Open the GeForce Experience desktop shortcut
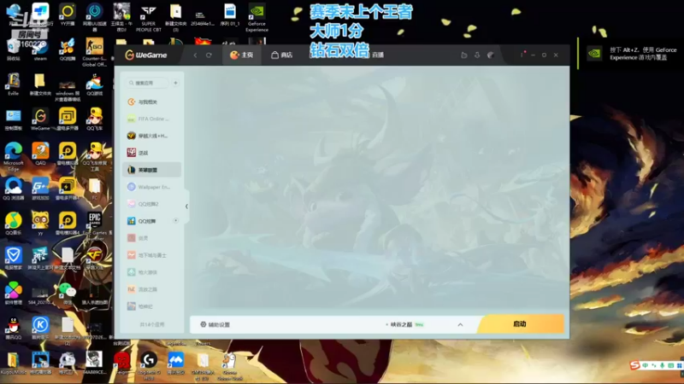Image resolution: width=684 pixels, height=384 pixels. pos(256,18)
